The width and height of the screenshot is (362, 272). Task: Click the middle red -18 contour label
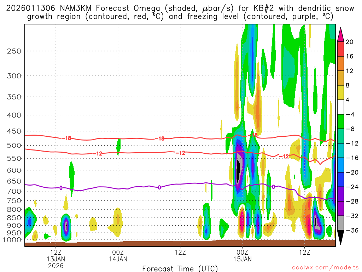pyautogui.click(x=160, y=138)
